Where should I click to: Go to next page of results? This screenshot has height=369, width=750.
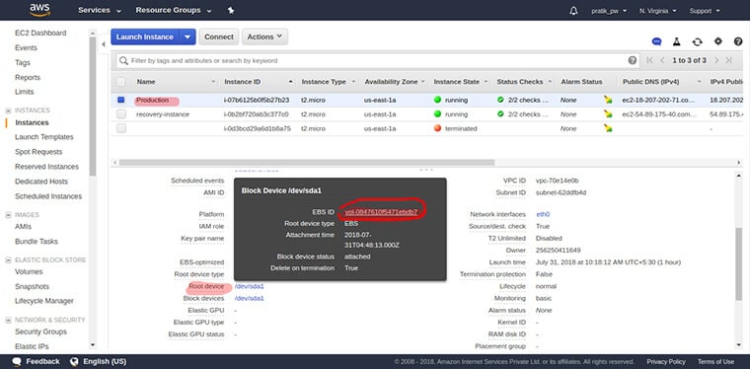(x=716, y=60)
